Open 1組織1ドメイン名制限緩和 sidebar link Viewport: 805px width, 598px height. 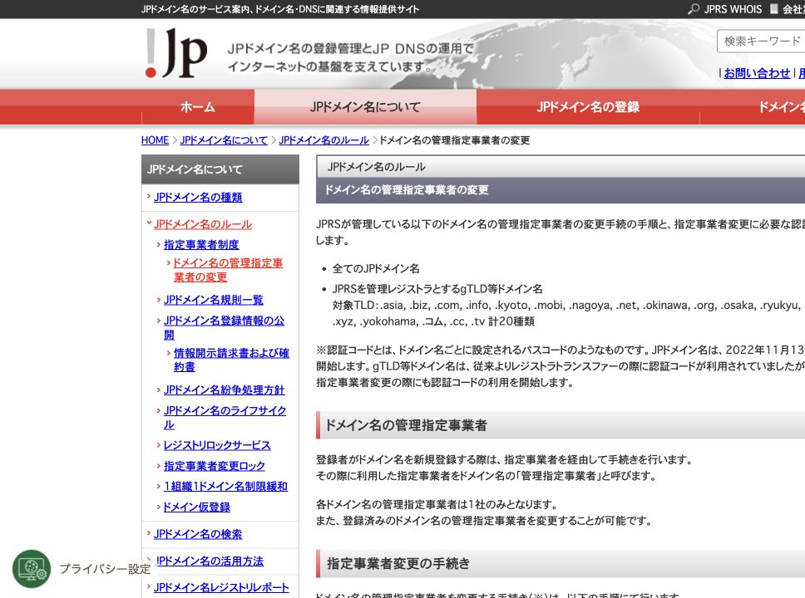pos(225,486)
